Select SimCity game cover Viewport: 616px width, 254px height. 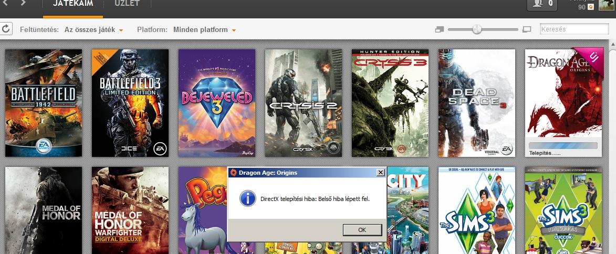pos(408,210)
